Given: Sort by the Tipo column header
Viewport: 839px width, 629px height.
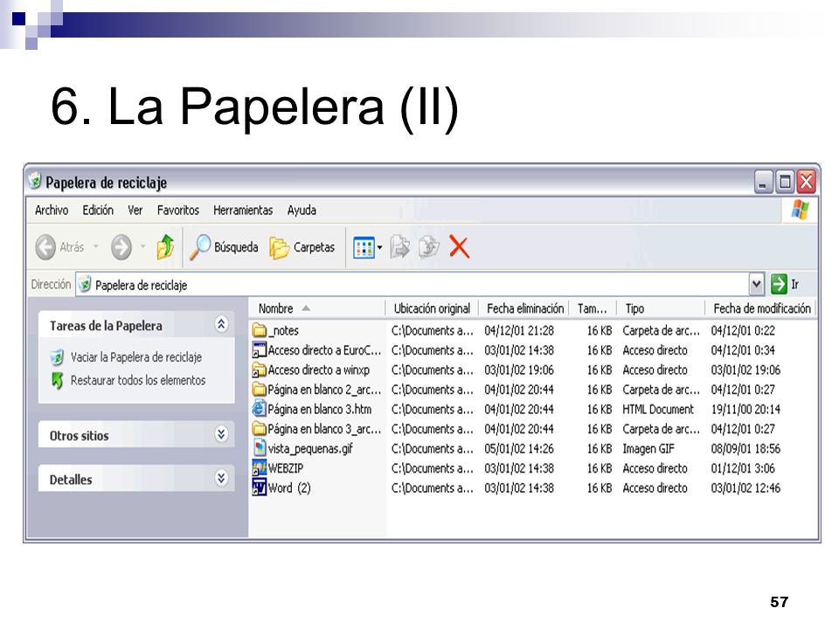Looking at the screenshot, I should [x=662, y=308].
